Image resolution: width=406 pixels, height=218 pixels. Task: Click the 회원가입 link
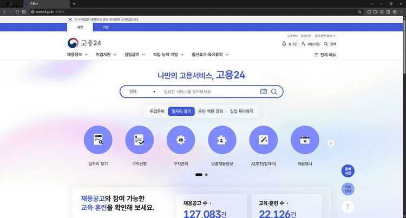[311, 44]
